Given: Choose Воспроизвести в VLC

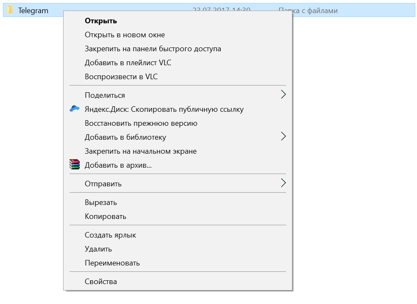Looking at the screenshot, I should [121, 77].
